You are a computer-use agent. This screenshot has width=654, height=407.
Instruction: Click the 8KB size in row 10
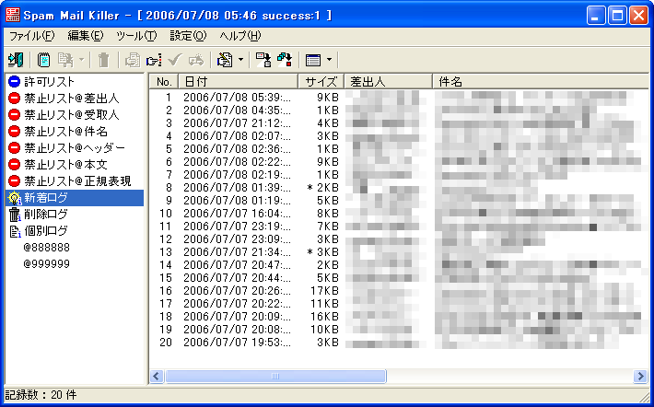tap(327, 214)
